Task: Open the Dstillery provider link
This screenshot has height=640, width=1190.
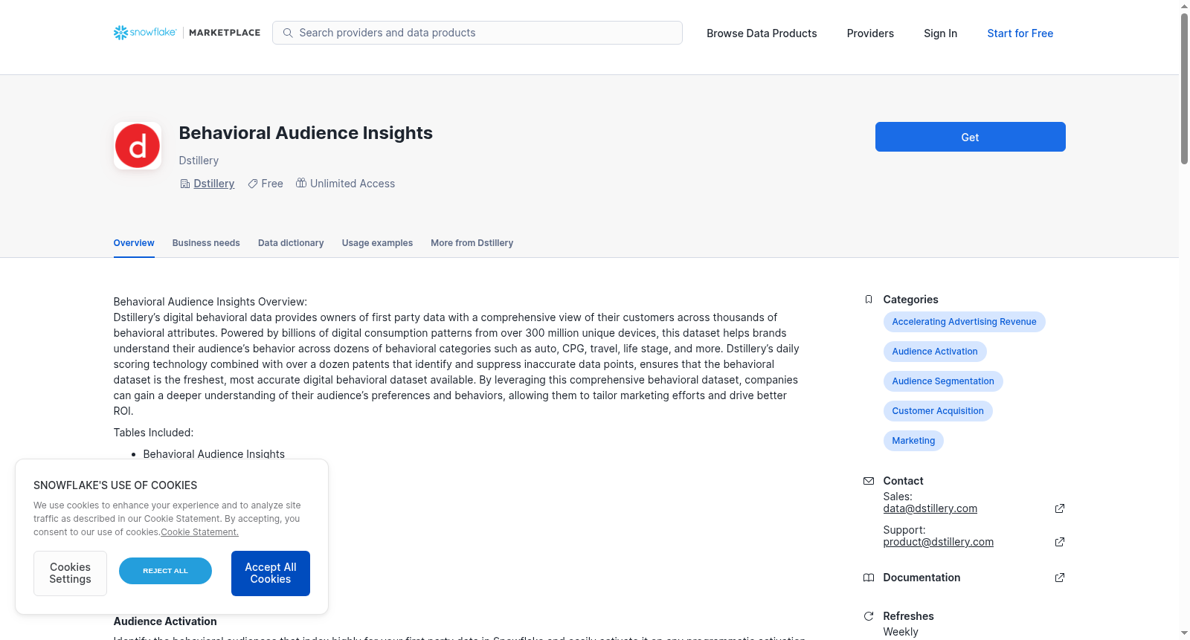Action: coord(214,184)
